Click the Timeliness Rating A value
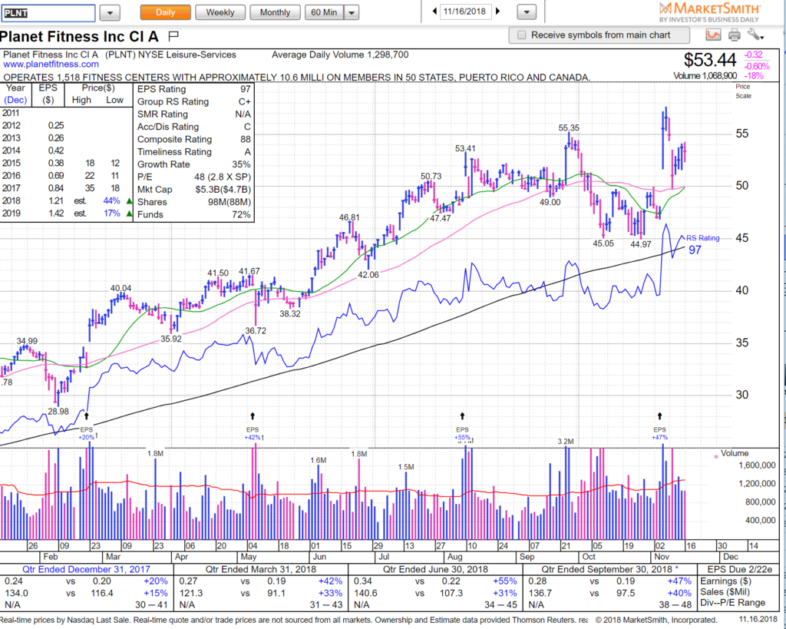The image size is (786, 629). [248, 152]
